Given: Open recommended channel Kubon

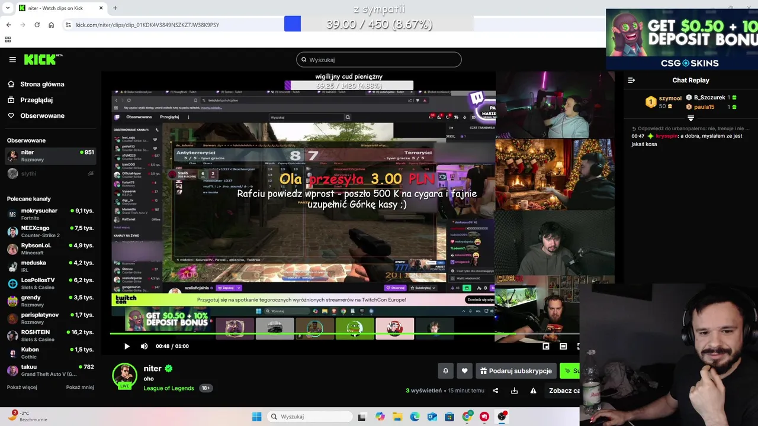Looking at the screenshot, I should [50, 353].
